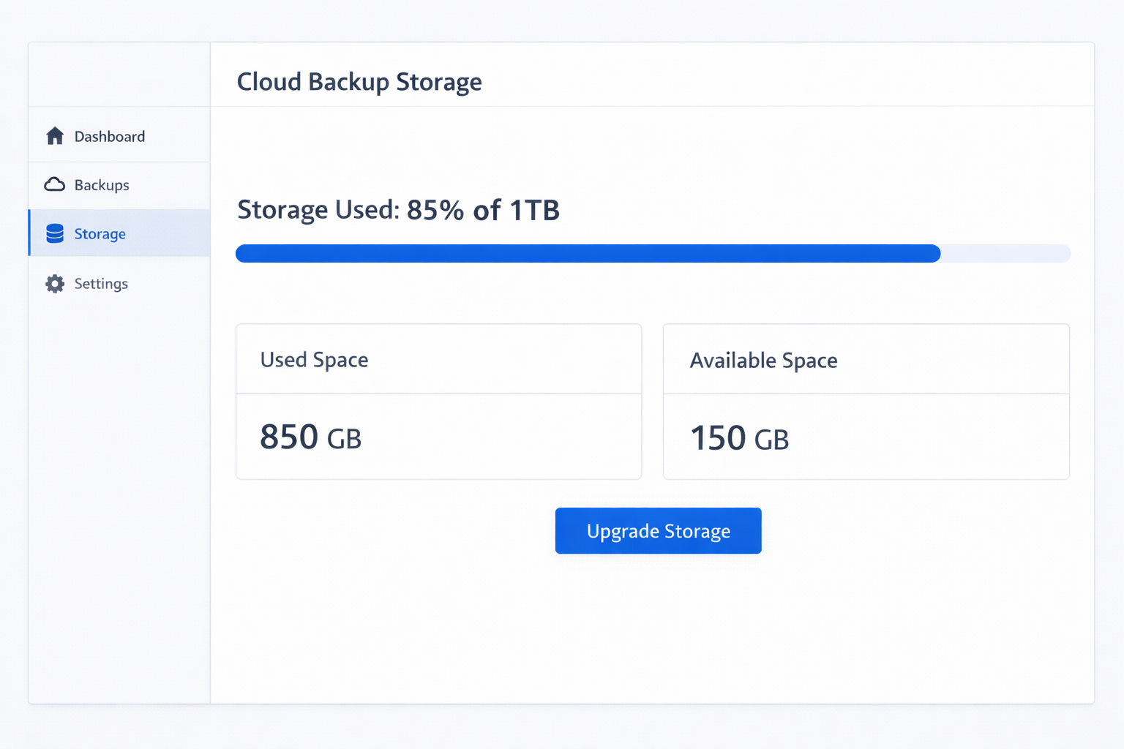Click the Dashboard home icon

tap(55, 136)
